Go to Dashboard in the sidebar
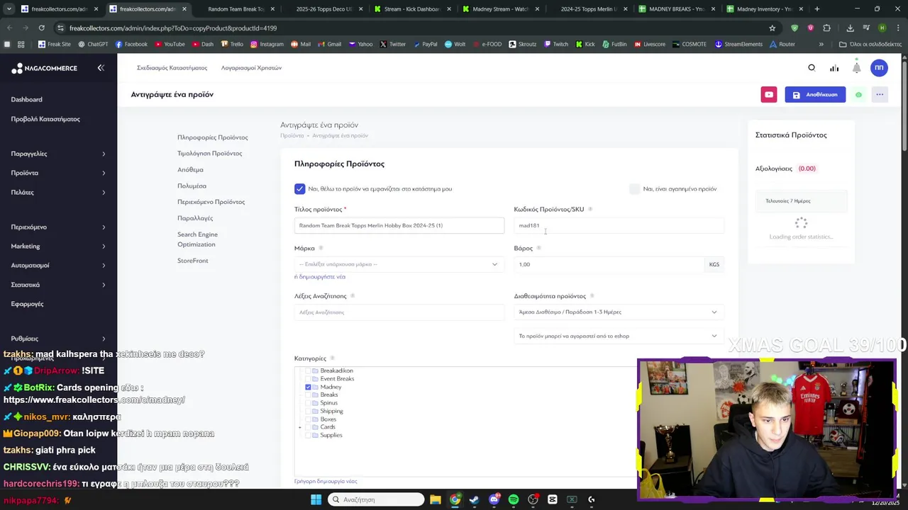 [x=26, y=100]
